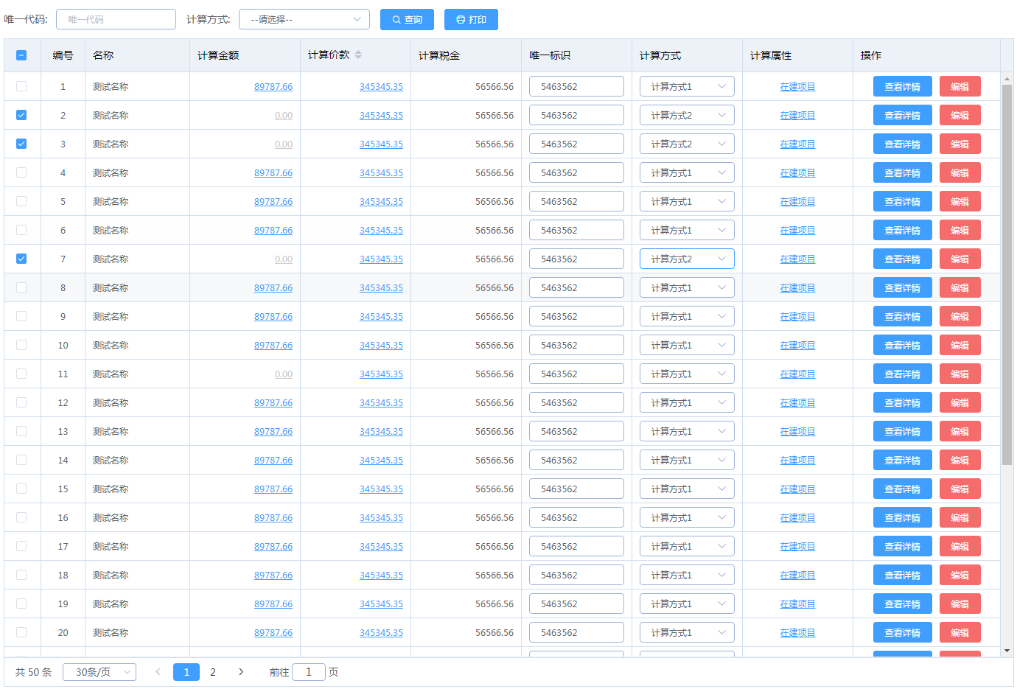Check the checkbox for row 1

click(21, 86)
